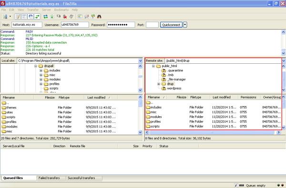286x188 pixels.
Task: Open the Transfer menu
Action: [33, 10]
